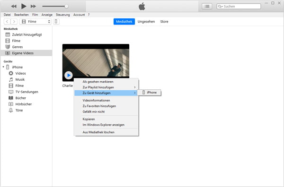Collapse the iPhone device tree arrow
This screenshot has height=187, width=284.
point(3,67)
